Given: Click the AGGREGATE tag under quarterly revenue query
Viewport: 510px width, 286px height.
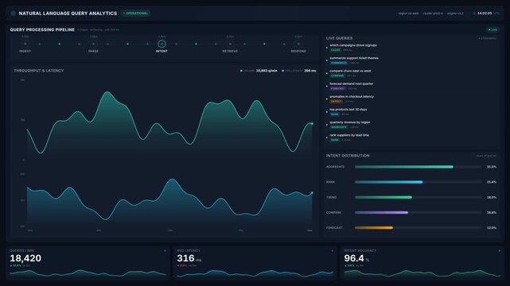Looking at the screenshot, I should (x=339, y=127).
